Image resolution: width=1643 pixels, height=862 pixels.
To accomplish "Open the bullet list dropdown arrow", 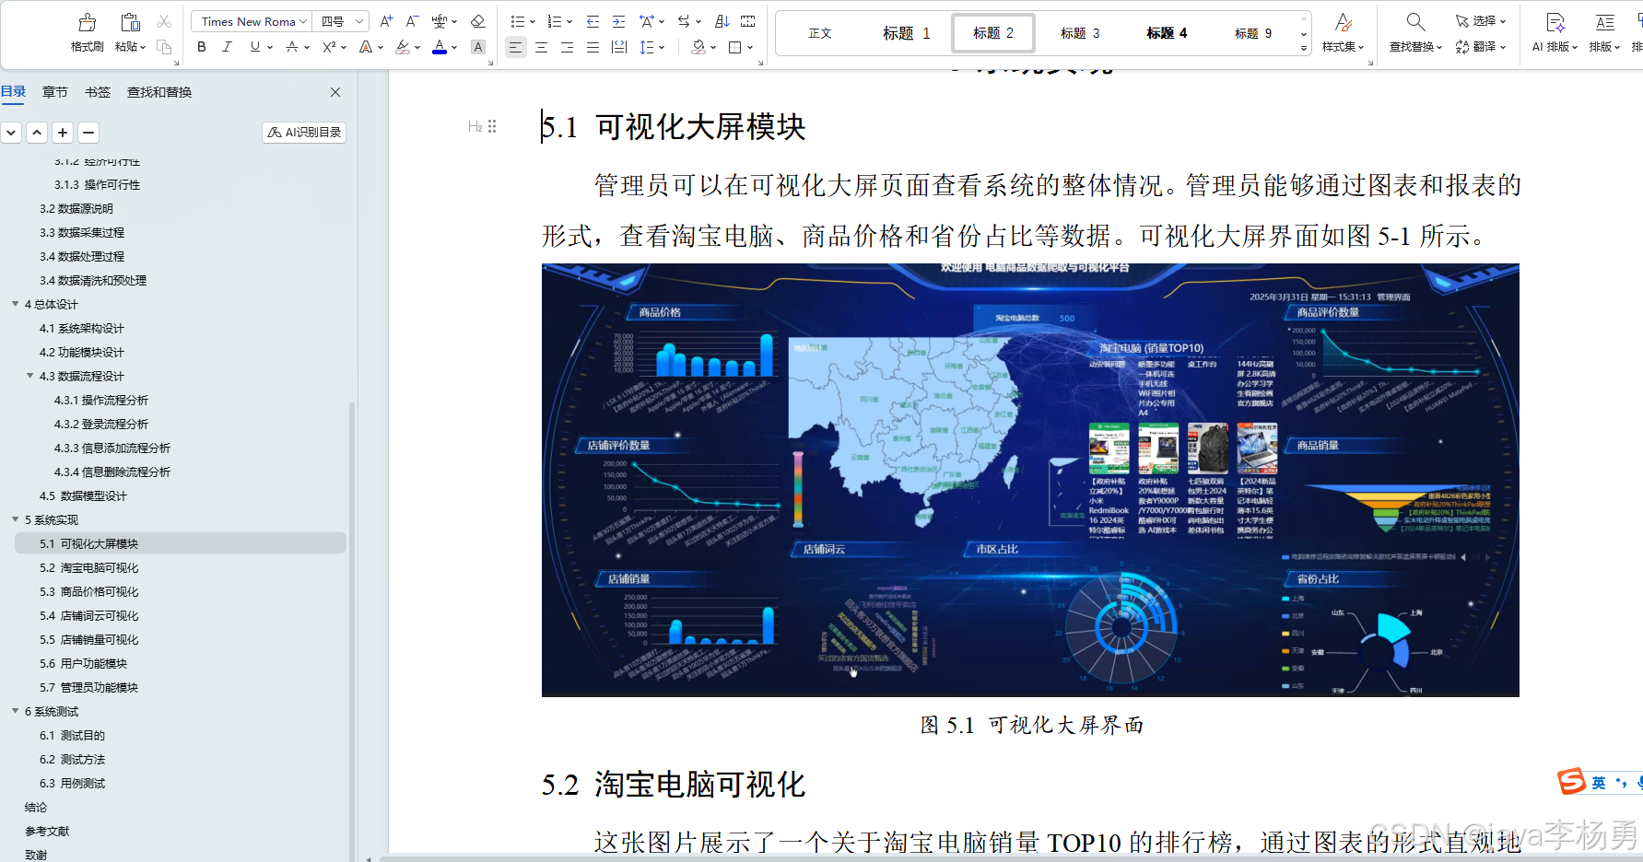I will (533, 22).
